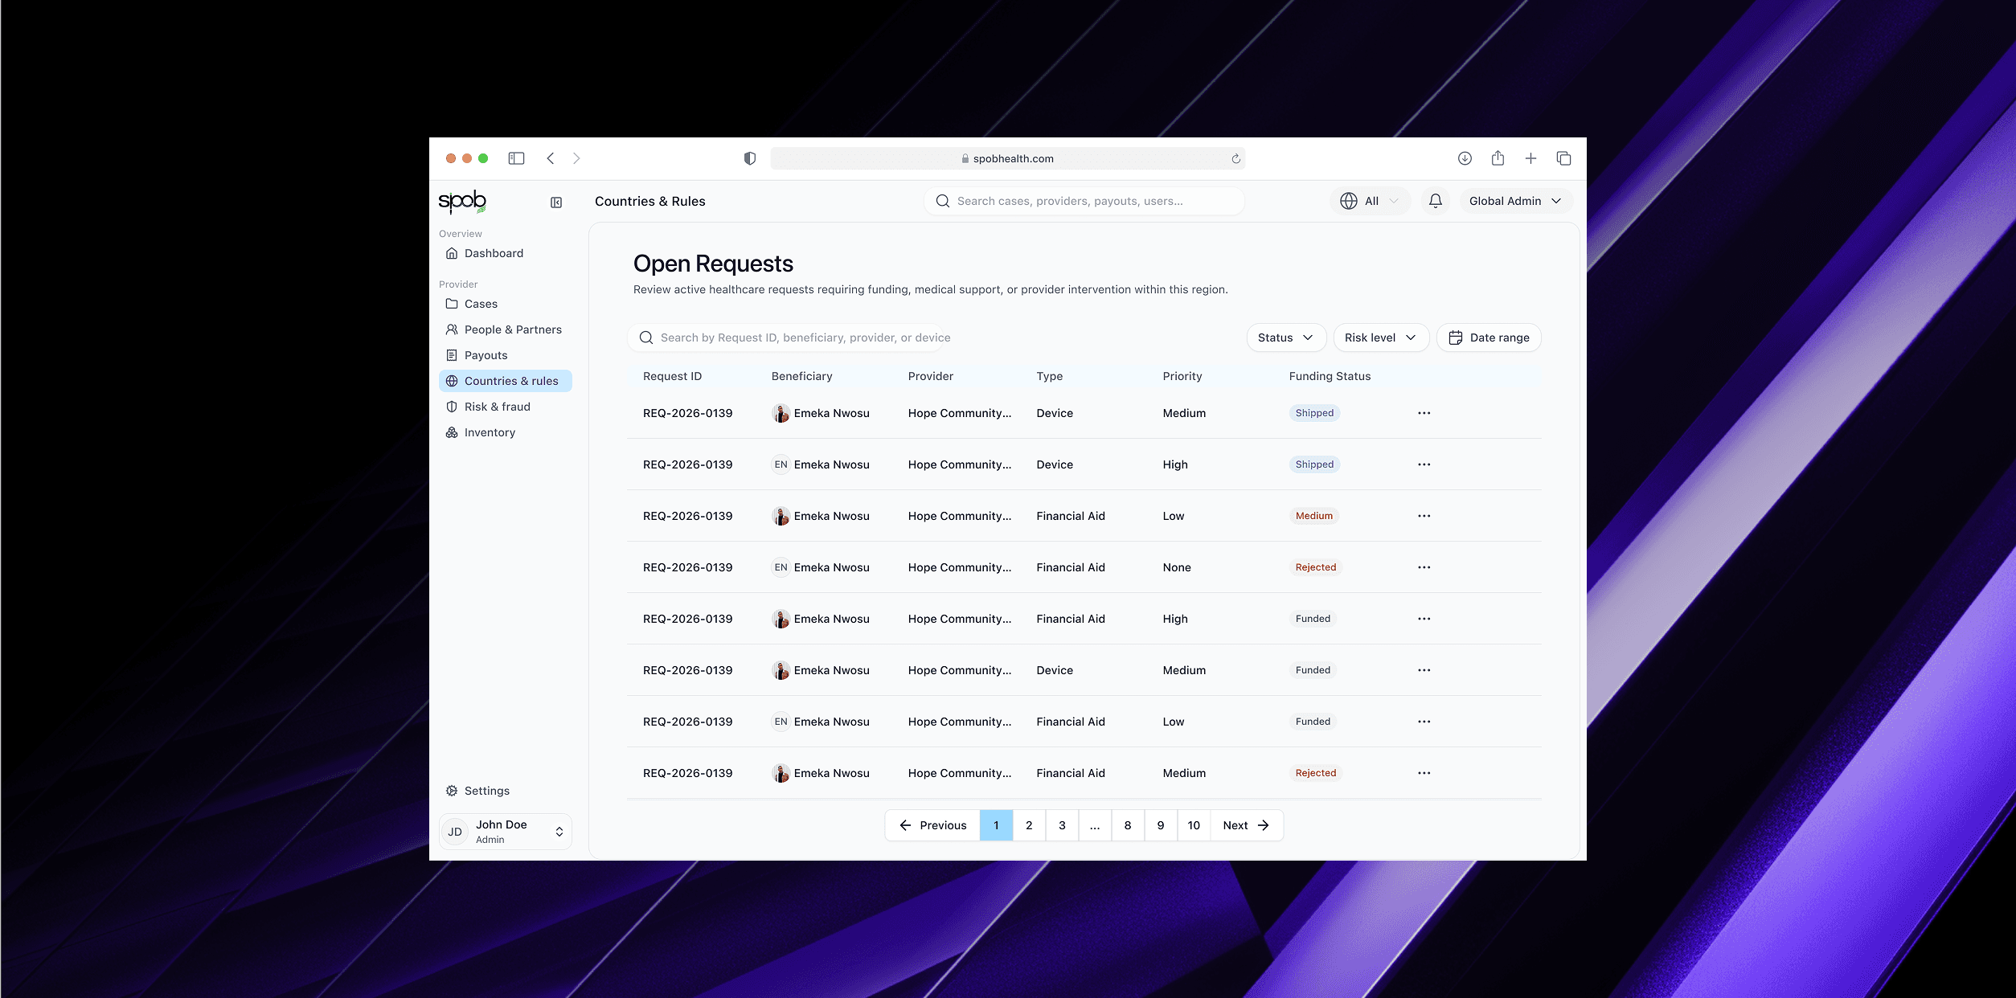2016x998 pixels.
Task: Click Rejected badge in last row
Action: [1316, 773]
